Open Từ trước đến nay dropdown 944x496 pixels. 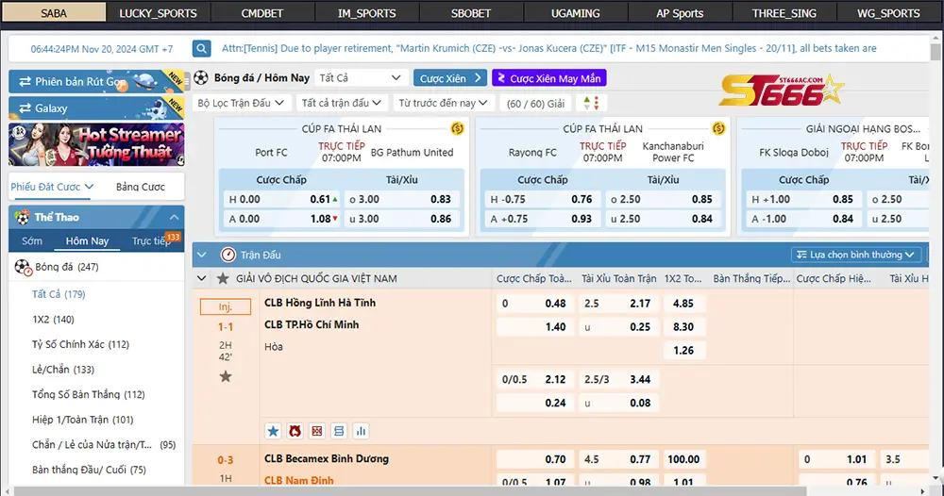pyautogui.click(x=443, y=103)
